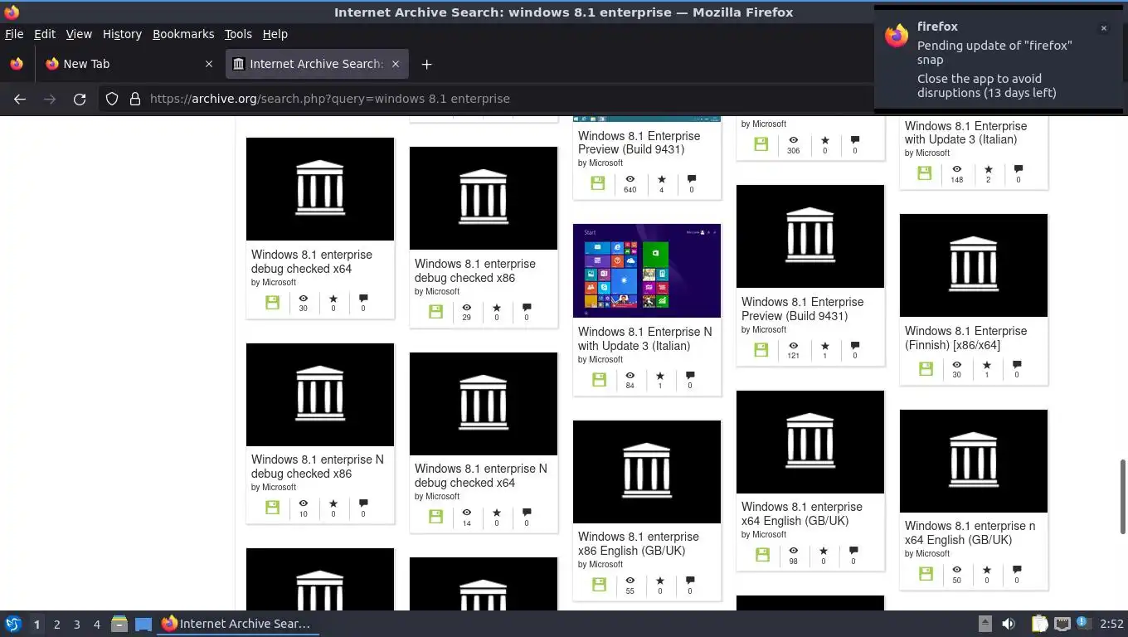This screenshot has width=1128, height=637.
Task: Open Windows 8.1 enterprise n x64 English (GB/UK)
Action: (x=970, y=532)
